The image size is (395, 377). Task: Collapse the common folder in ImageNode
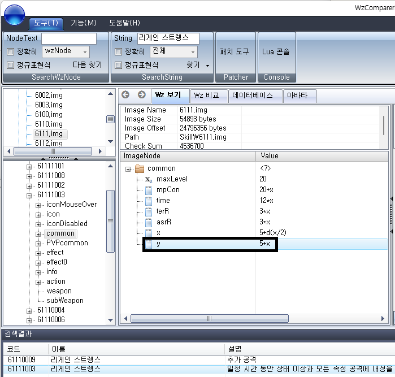click(x=128, y=169)
